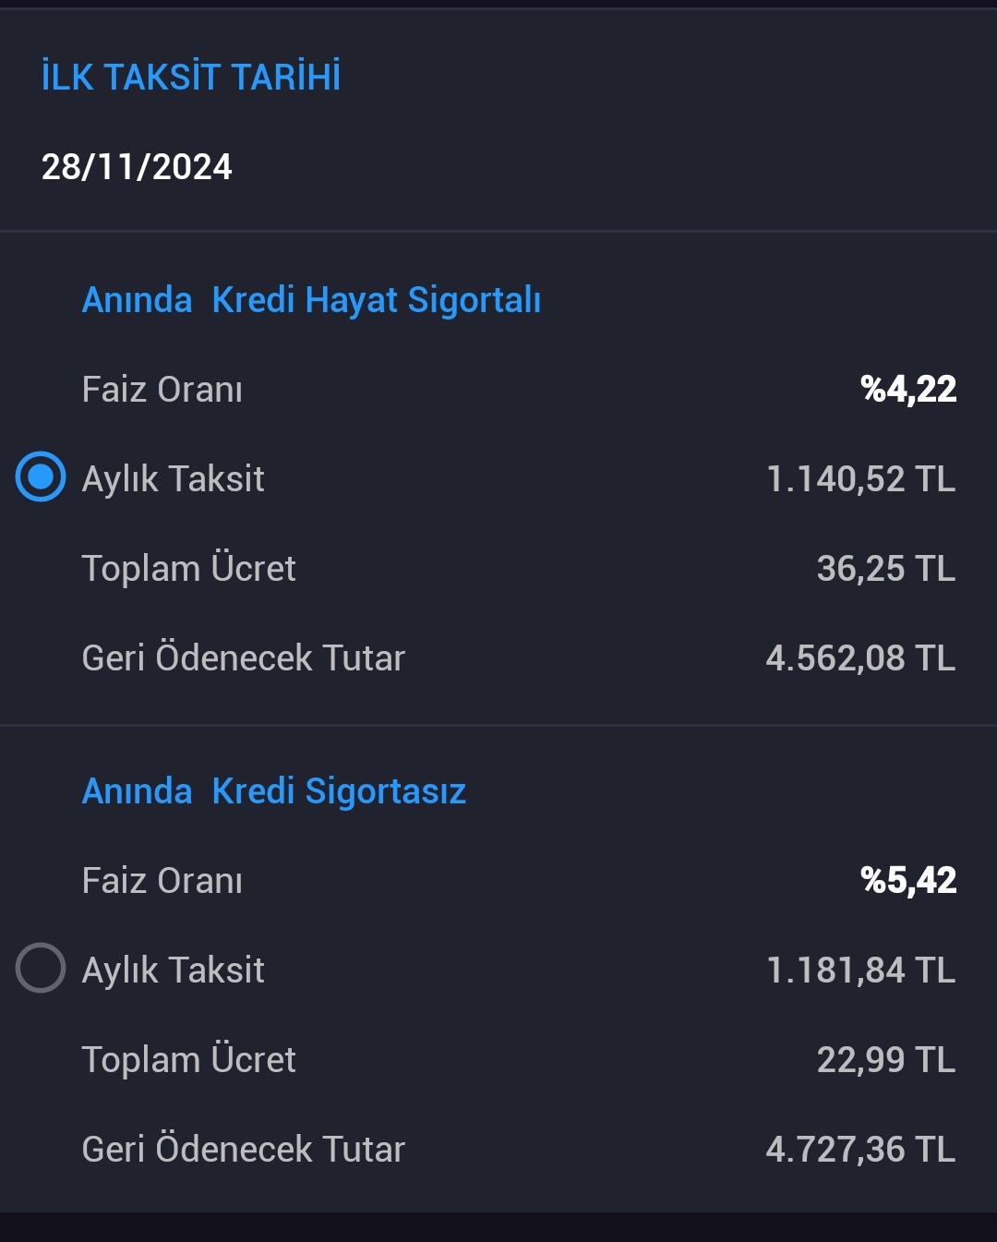The image size is (997, 1242).
Task: Tap the %4,22 interest rate value
Action: [908, 389]
